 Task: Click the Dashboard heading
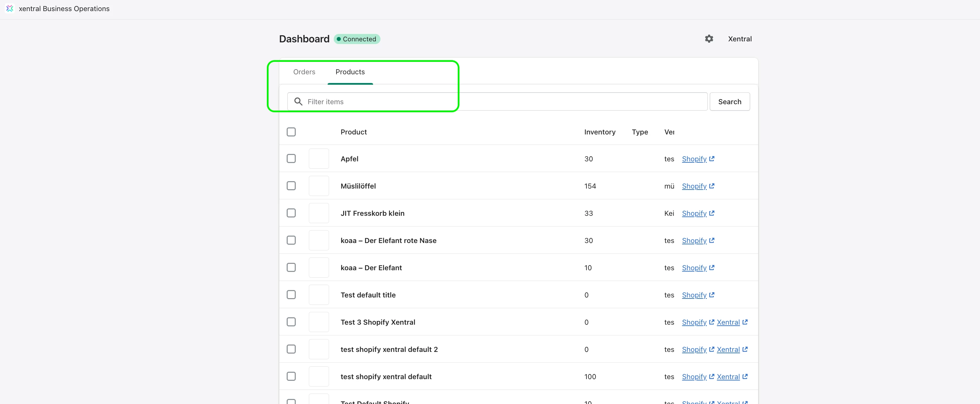(304, 39)
